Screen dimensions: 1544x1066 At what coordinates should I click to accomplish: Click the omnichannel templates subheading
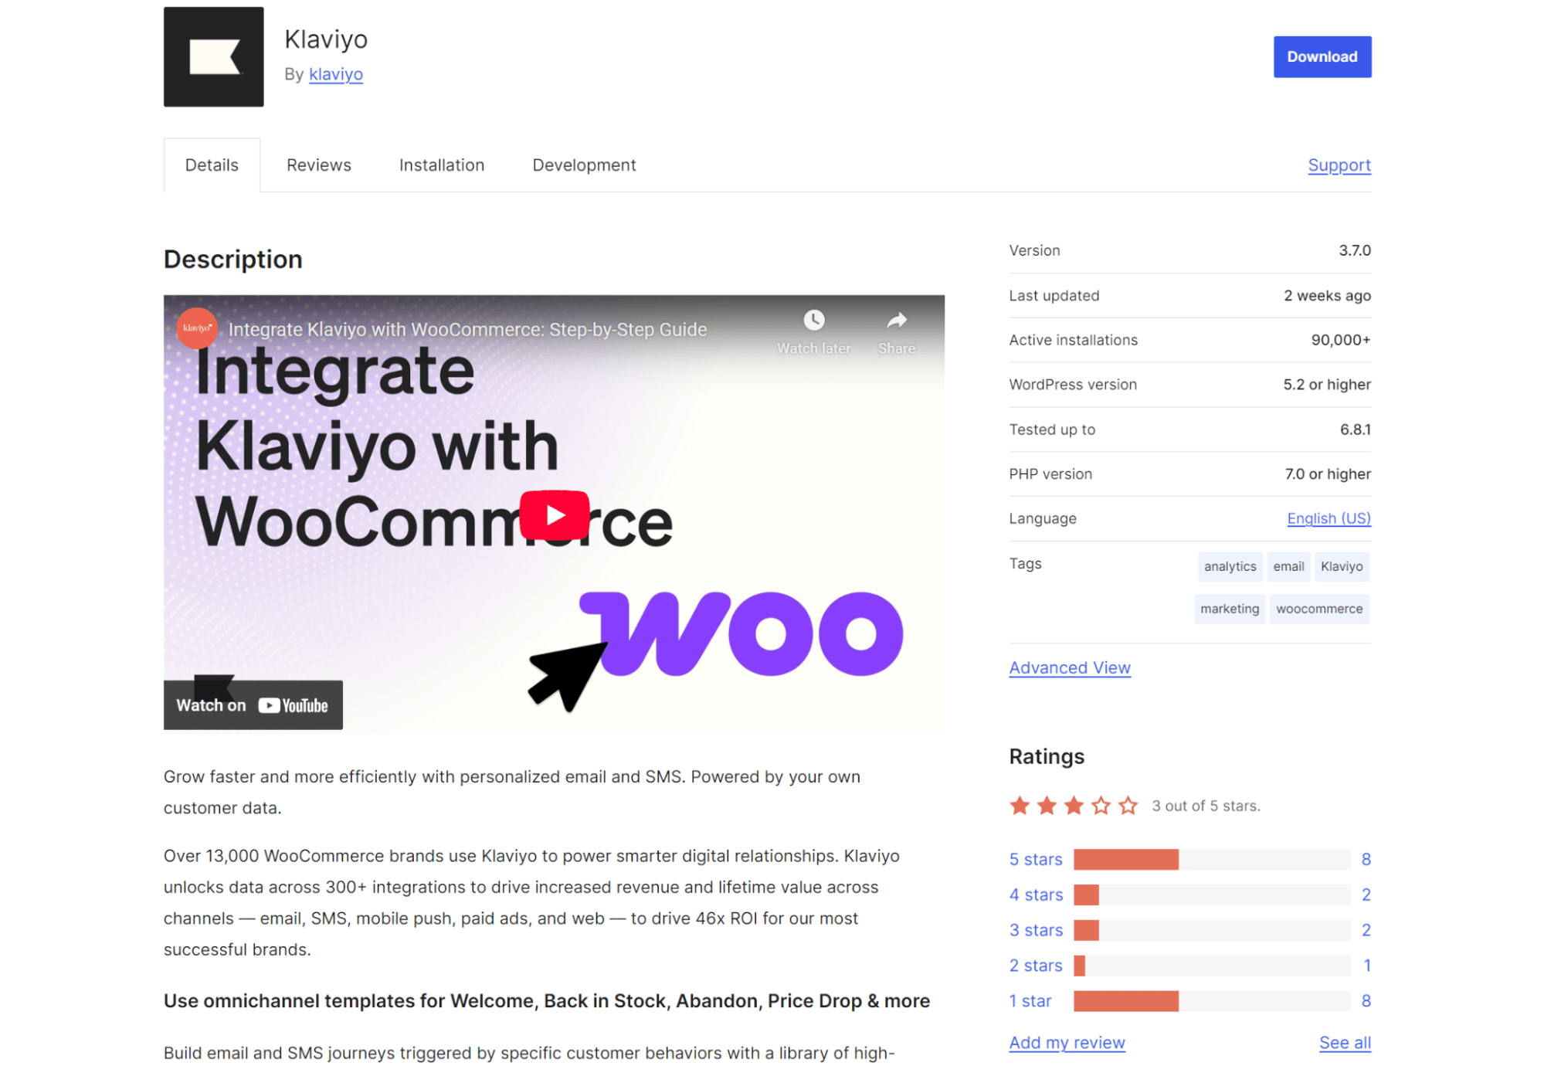click(547, 1001)
